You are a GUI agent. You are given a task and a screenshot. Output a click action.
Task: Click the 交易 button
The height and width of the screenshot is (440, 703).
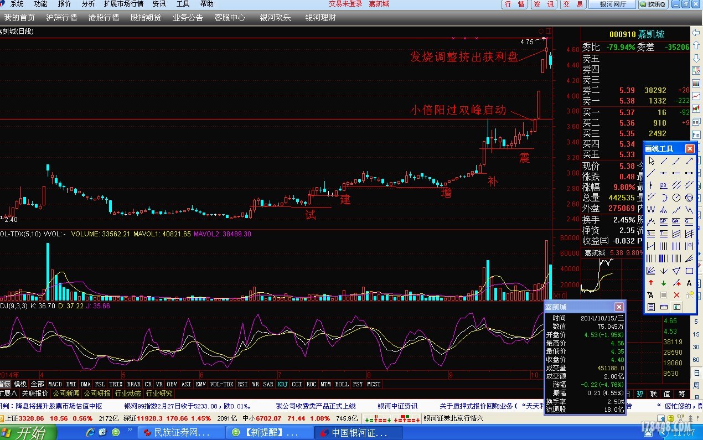(x=573, y=4)
